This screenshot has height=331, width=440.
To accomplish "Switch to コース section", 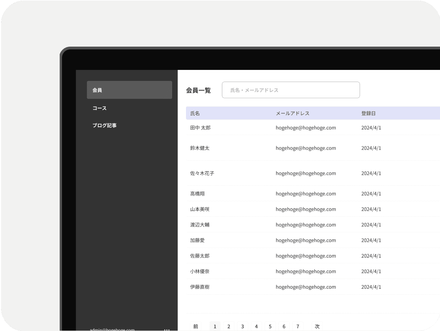I will (x=99, y=108).
